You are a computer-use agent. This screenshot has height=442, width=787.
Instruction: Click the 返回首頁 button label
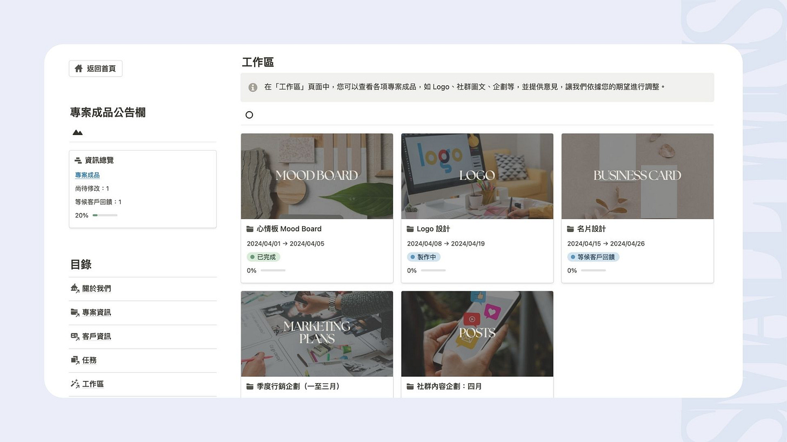click(101, 69)
